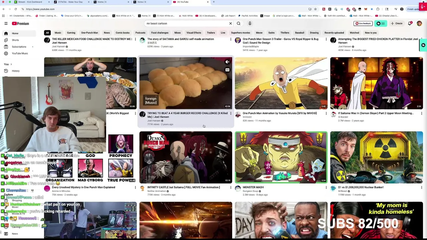Open NoStar Animation channel link
Screen dimensions: 427x240
click(x=156, y=191)
